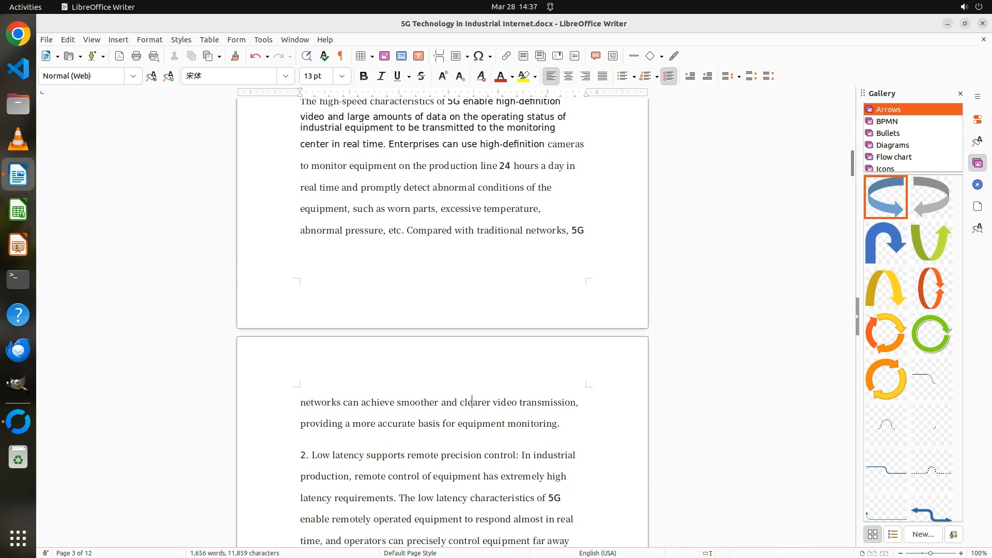Switch Gallery to detailed list view
This screenshot has height=558, width=992.
[x=893, y=534]
